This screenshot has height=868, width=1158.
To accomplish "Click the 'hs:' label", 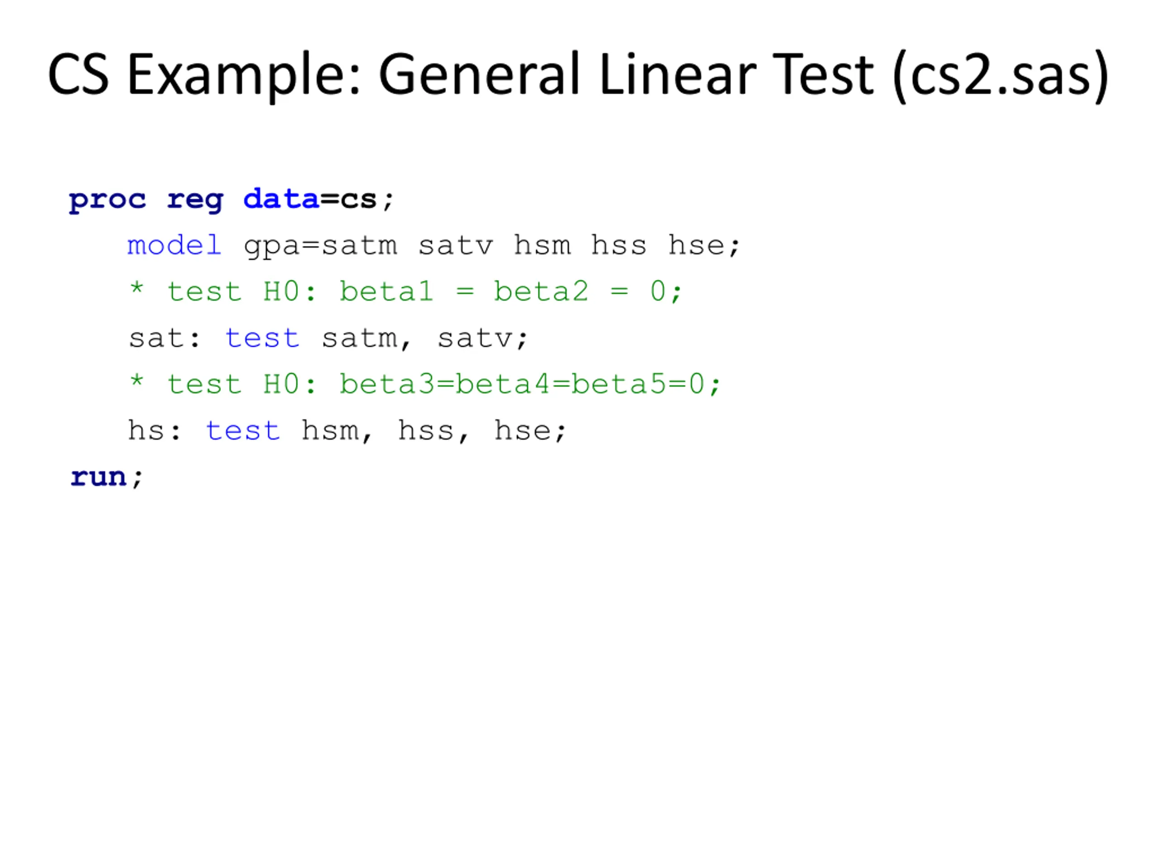I will pos(154,430).
